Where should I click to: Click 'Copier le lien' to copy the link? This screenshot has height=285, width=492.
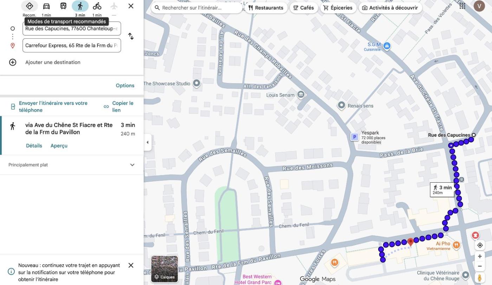pos(119,106)
